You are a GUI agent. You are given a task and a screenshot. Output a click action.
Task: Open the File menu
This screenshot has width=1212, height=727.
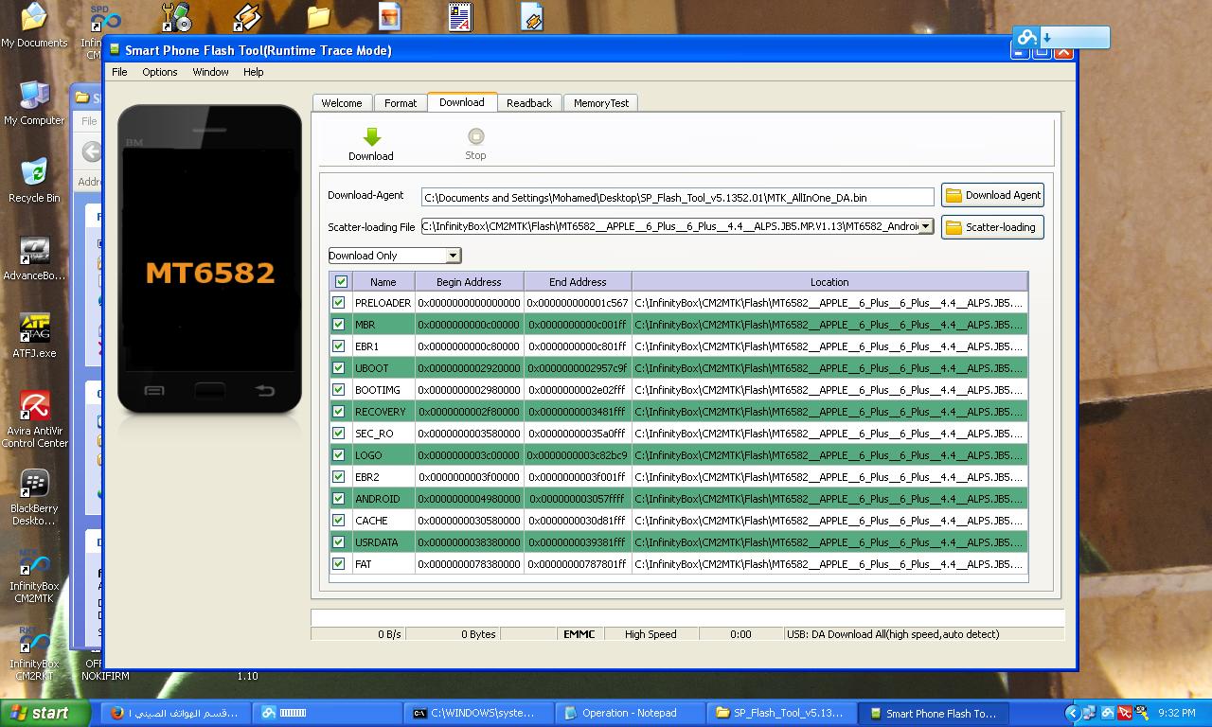click(x=119, y=72)
